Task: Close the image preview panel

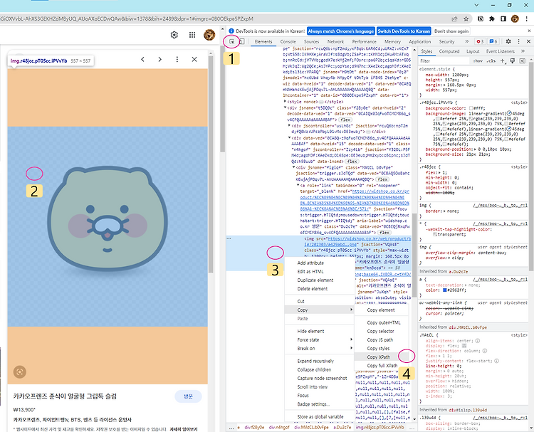Action: (x=194, y=59)
